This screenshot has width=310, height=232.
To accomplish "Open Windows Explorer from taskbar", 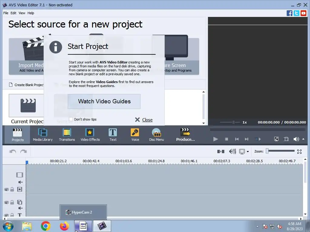I will coord(27,226).
